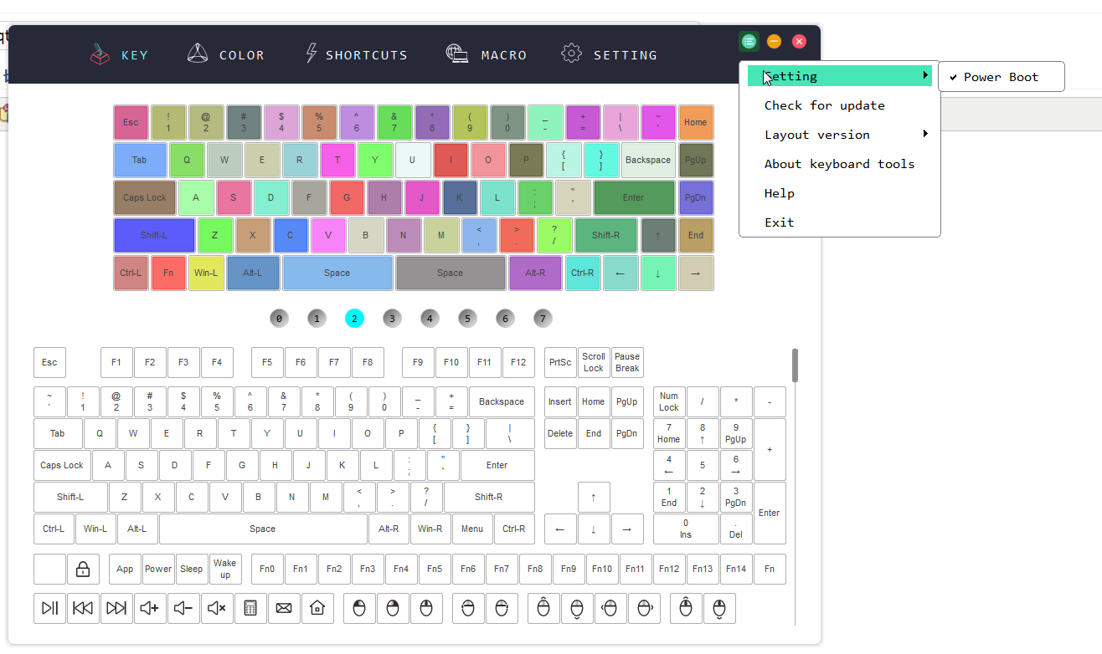
Task: Select the volume up speaker icon
Action: tap(150, 608)
